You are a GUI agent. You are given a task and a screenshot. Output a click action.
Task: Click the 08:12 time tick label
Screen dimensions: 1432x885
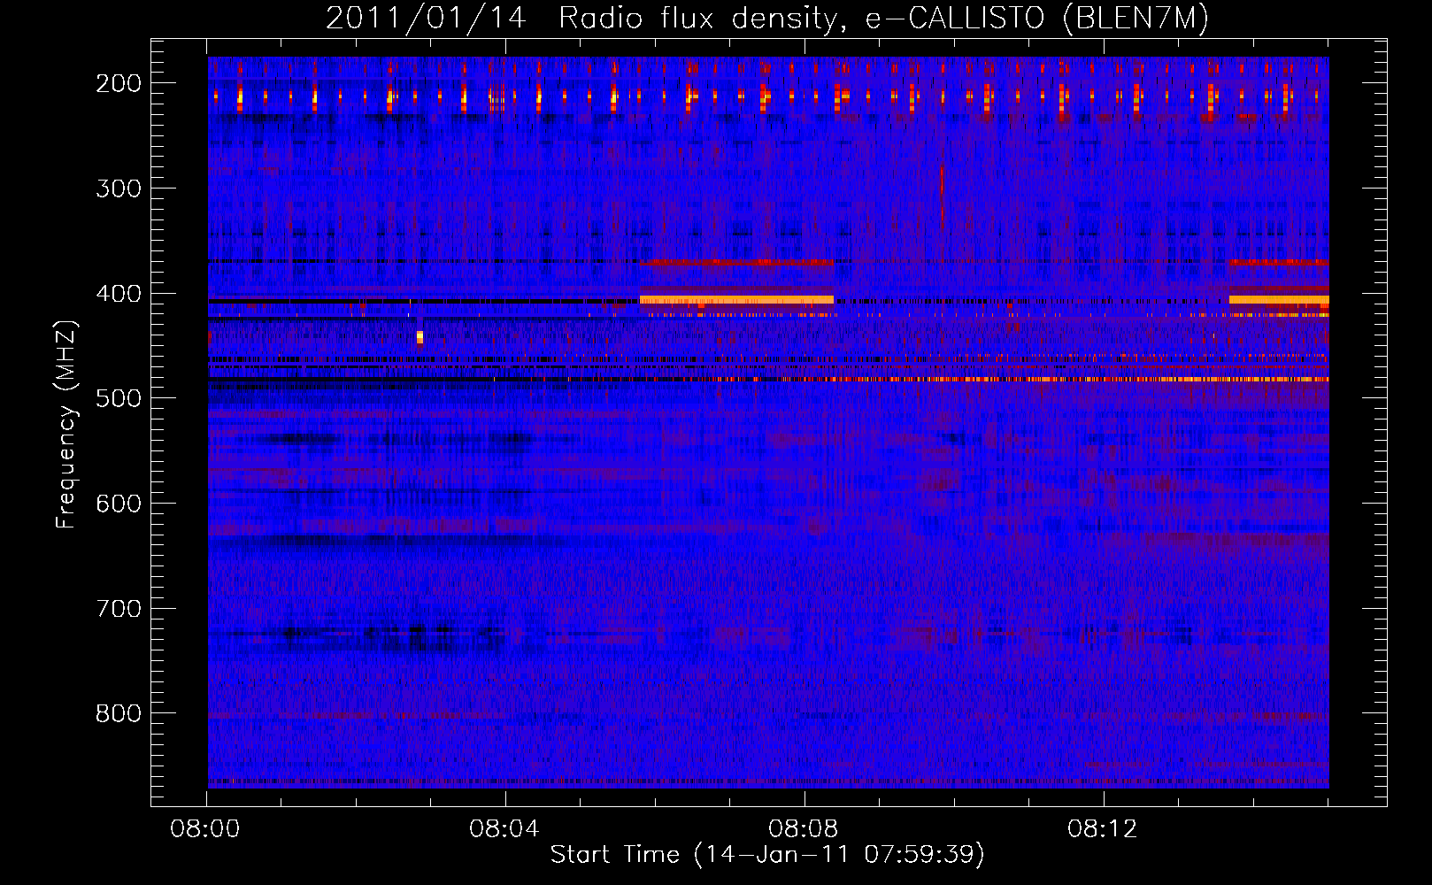(x=1103, y=829)
